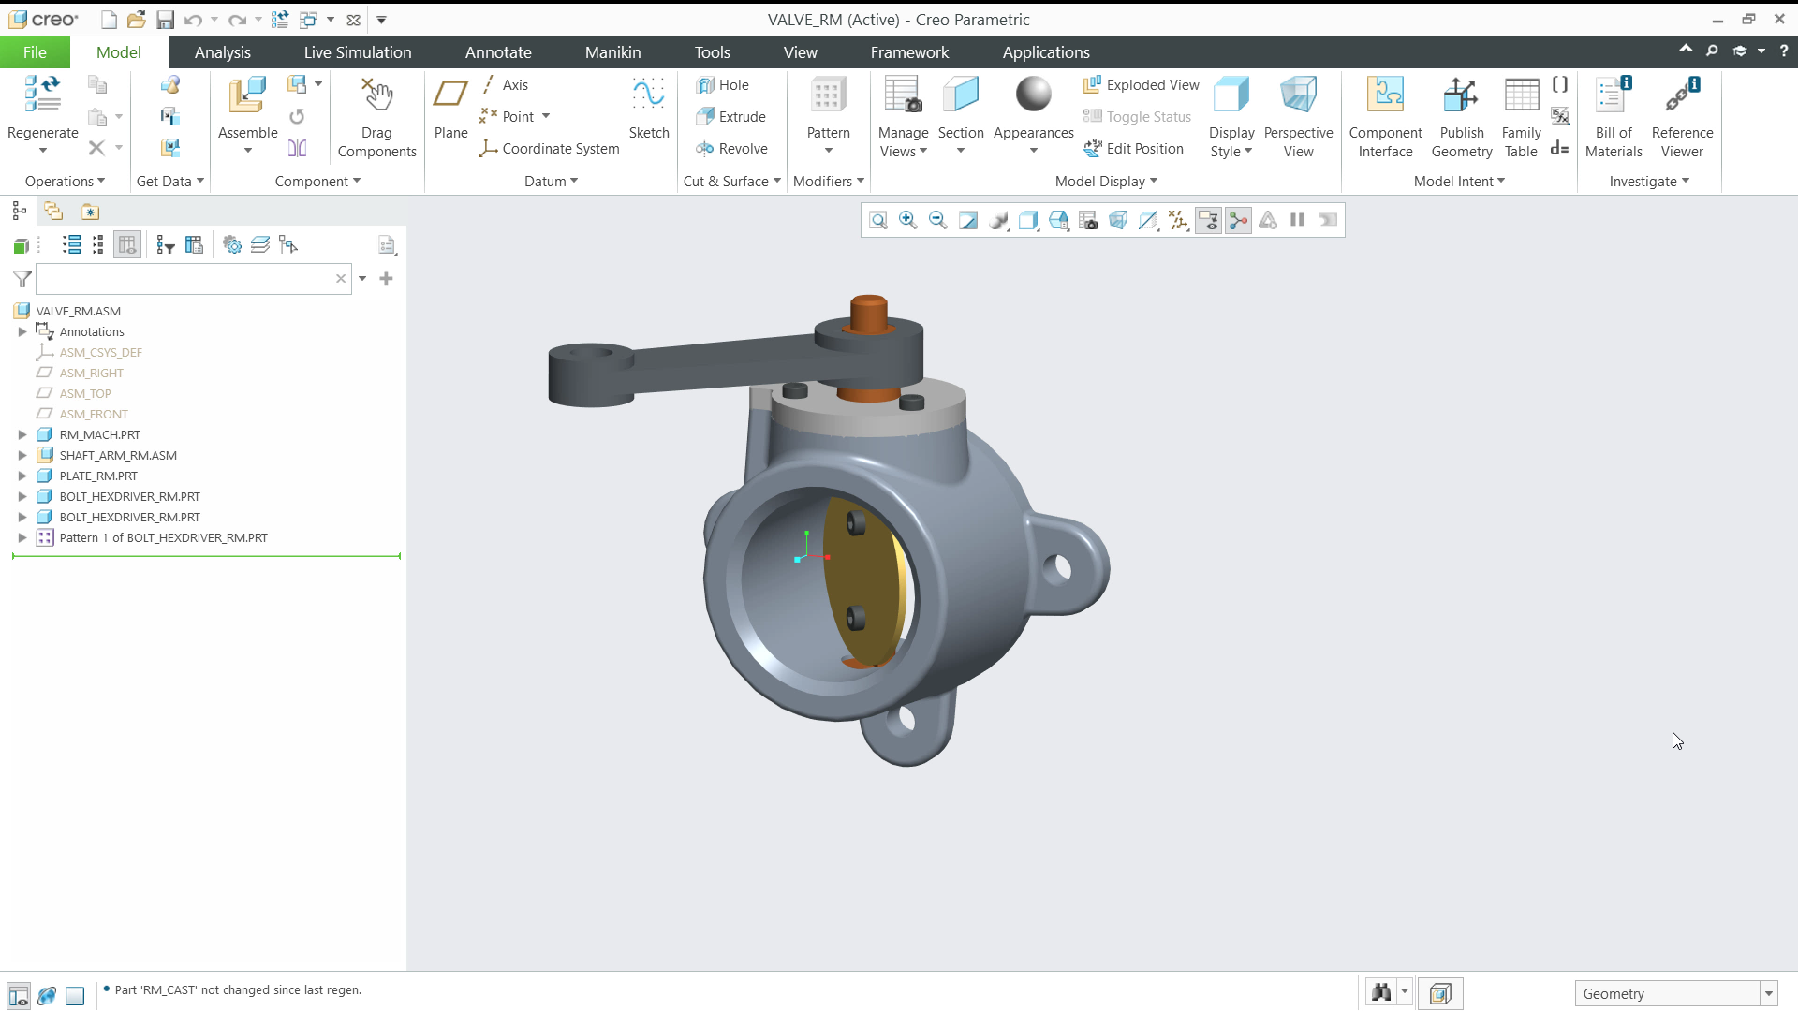Open the Family Table

click(1521, 117)
